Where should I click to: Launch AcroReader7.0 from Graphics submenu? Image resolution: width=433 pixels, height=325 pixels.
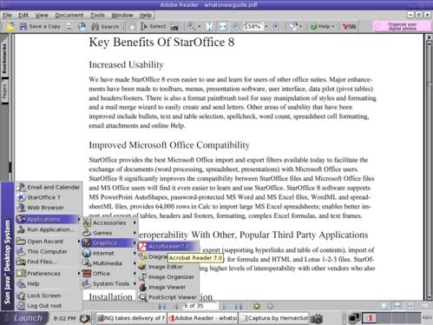168,247
